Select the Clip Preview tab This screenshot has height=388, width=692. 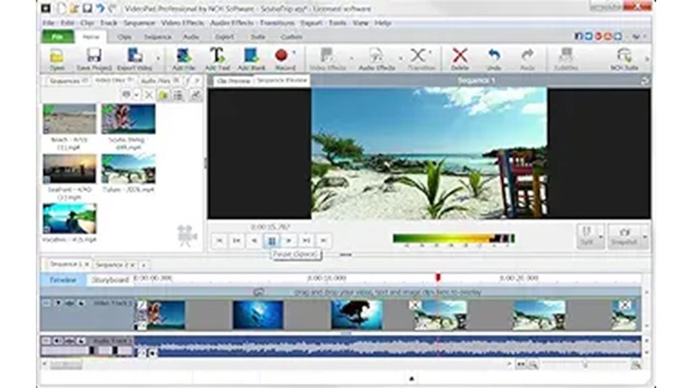[233, 81]
